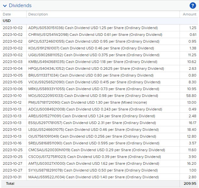199x188 pixels.
Task: Click the 12.80 amount for O
Action: [x=192, y=136]
